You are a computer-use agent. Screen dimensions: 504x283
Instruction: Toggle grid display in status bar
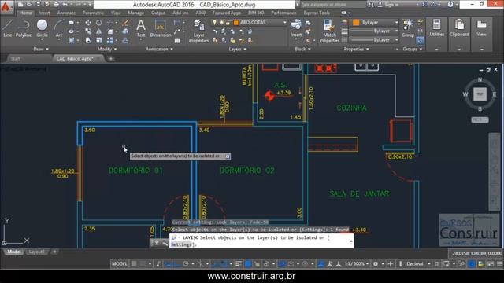coord(134,264)
